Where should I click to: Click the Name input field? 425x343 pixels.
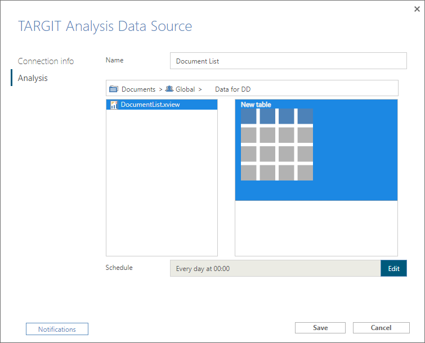[288, 61]
